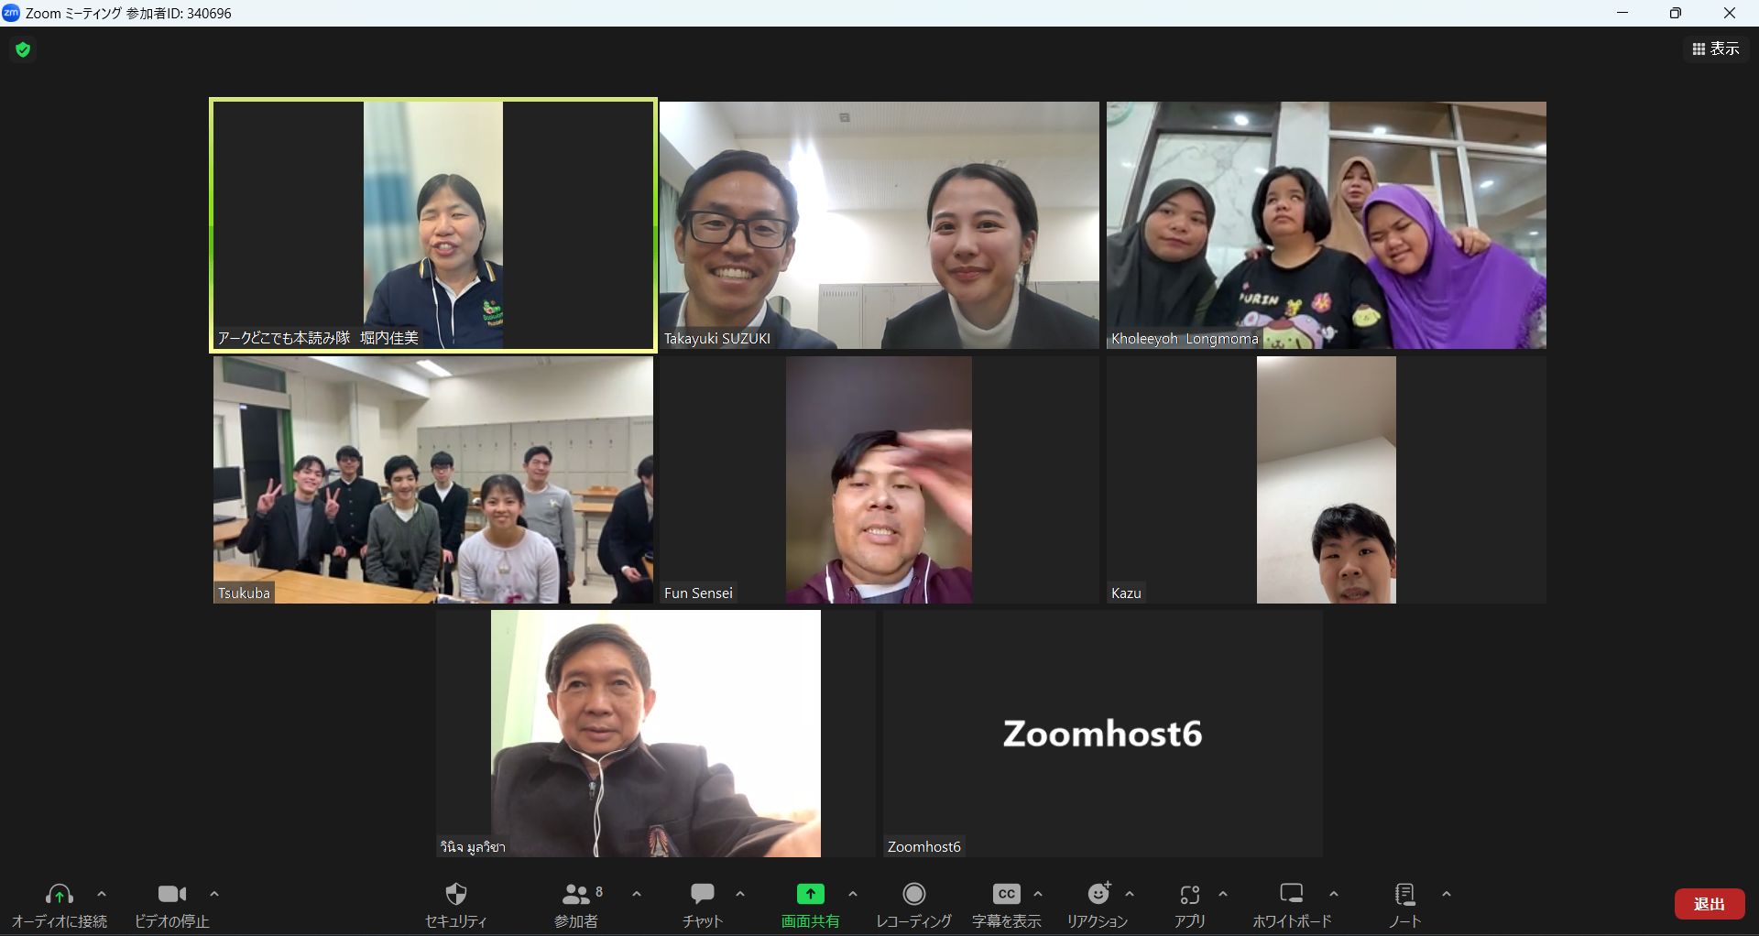The height and width of the screenshot is (936, 1759).
Task: Start screen sharing with green share icon
Action: click(x=810, y=895)
